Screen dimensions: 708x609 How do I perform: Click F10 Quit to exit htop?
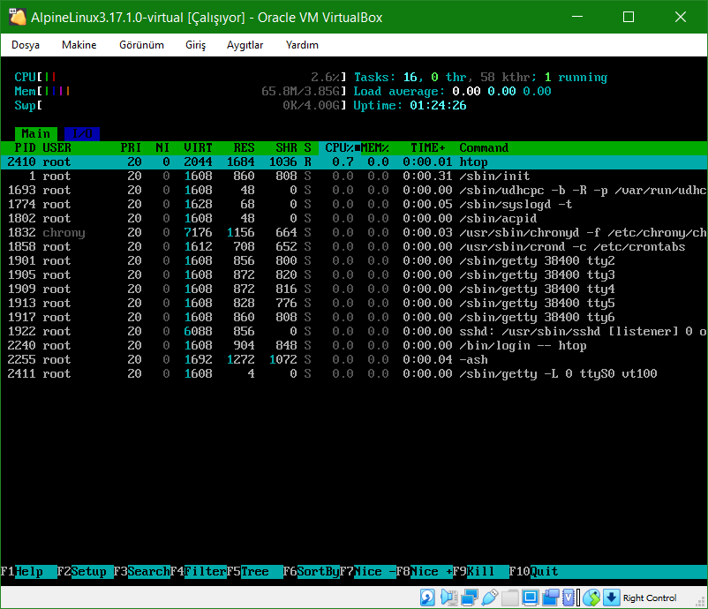(534, 572)
